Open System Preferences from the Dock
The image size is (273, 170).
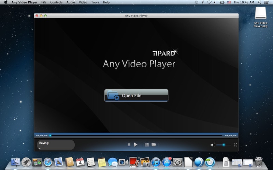pyautogui.click(x=177, y=162)
